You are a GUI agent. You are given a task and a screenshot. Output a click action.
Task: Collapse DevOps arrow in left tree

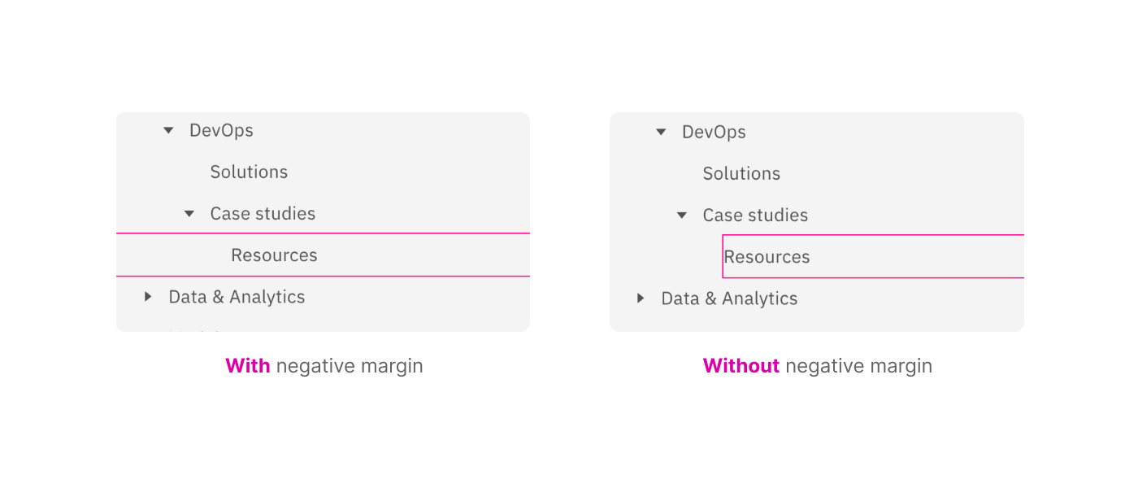click(x=168, y=130)
